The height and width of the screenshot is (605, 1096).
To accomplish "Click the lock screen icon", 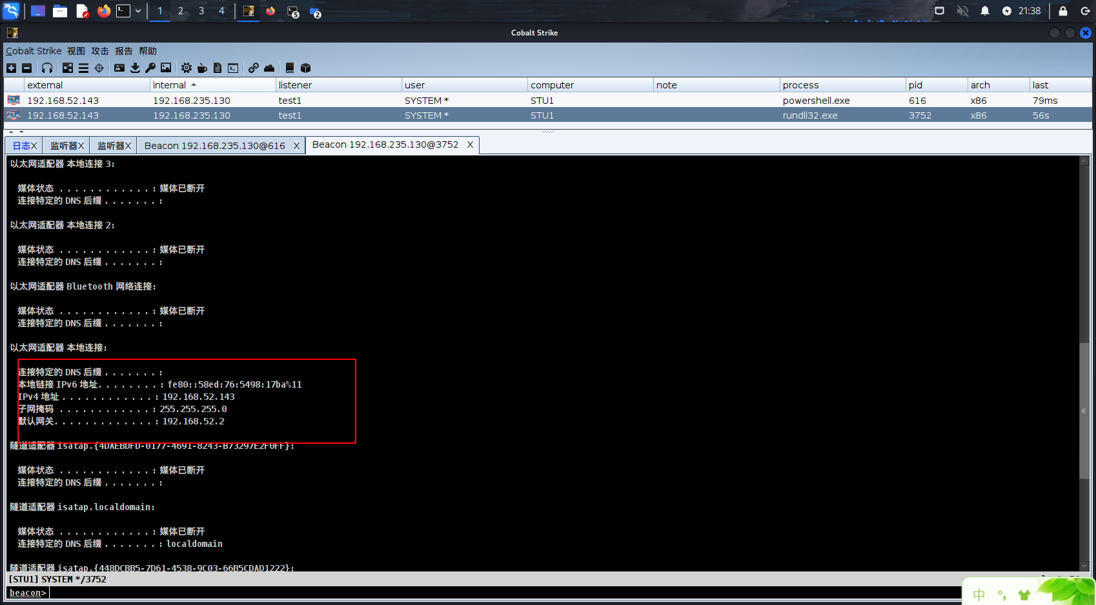I will click(1063, 11).
